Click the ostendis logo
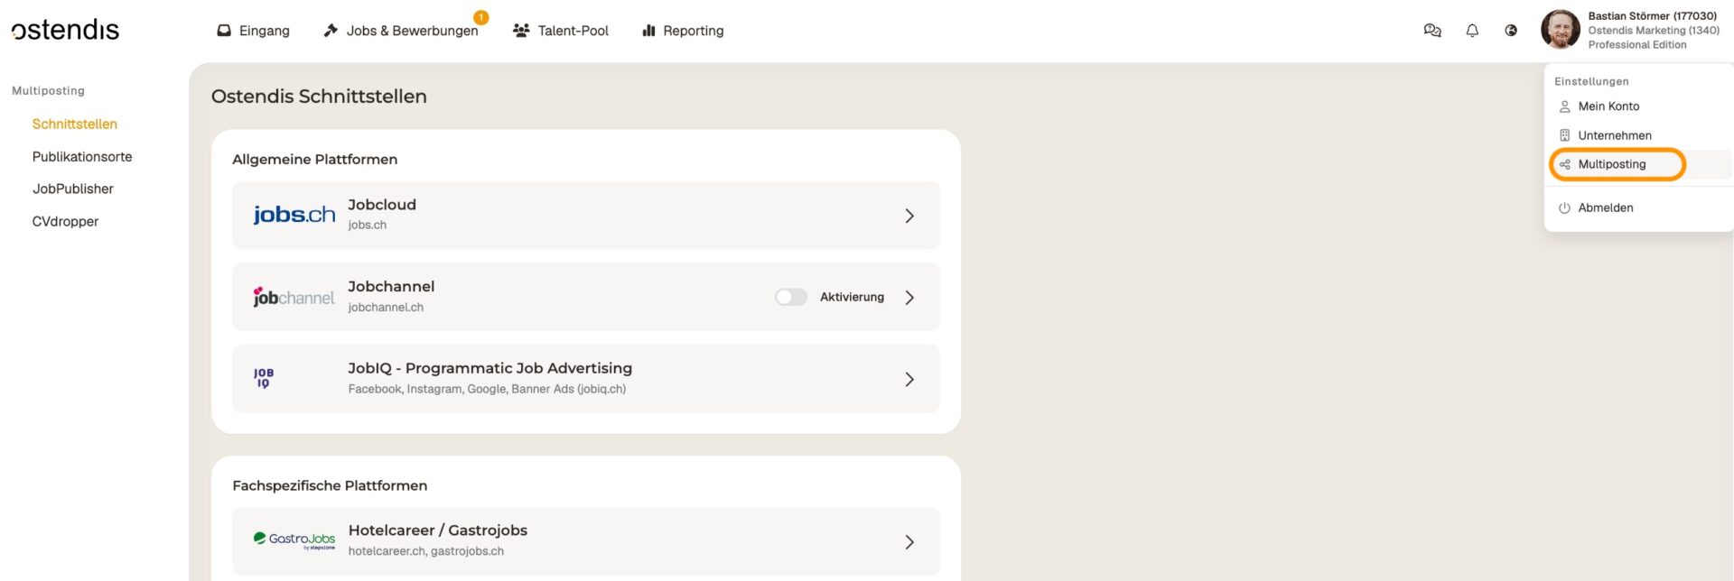Image resolution: width=1734 pixels, height=581 pixels. [65, 30]
